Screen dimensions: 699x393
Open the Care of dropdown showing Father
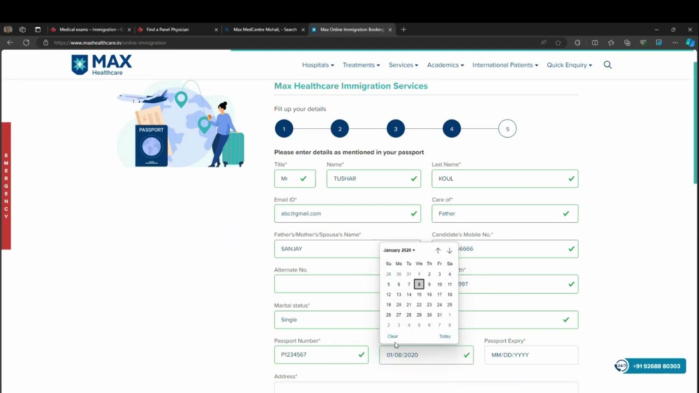pyautogui.click(x=505, y=213)
